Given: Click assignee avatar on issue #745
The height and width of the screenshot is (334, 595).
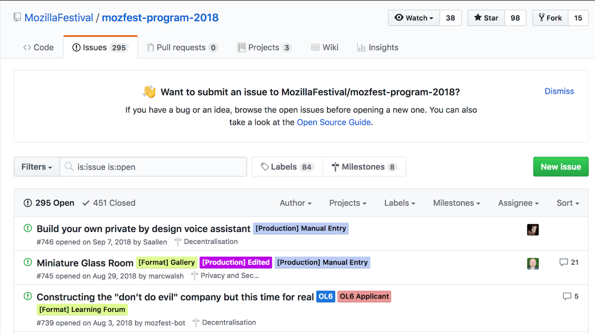Looking at the screenshot, I should coord(533,264).
